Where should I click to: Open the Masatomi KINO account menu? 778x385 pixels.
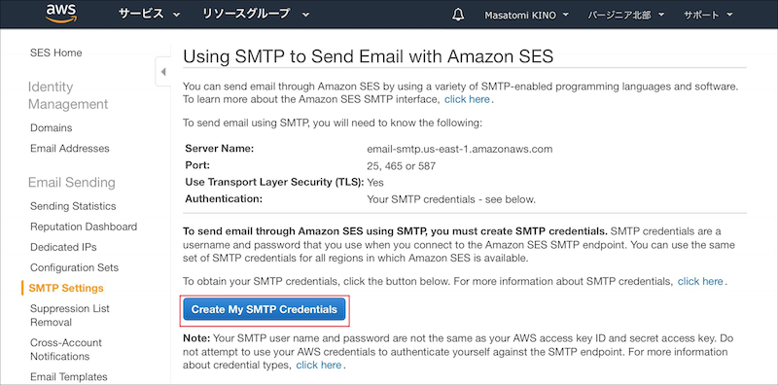(527, 15)
